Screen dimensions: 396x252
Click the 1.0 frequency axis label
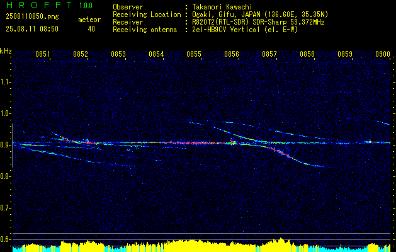[5, 113]
